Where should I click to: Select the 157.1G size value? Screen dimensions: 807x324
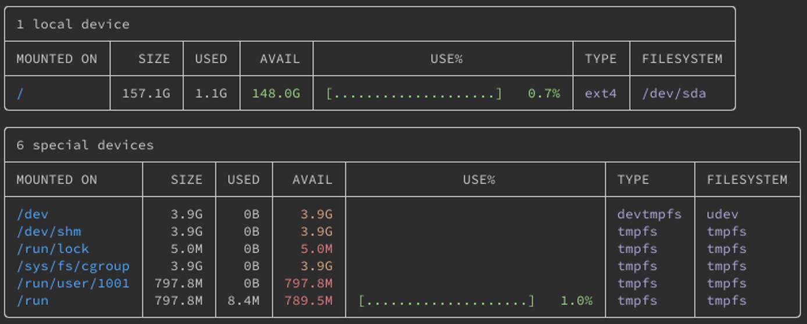pyautogui.click(x=146, y=94)
